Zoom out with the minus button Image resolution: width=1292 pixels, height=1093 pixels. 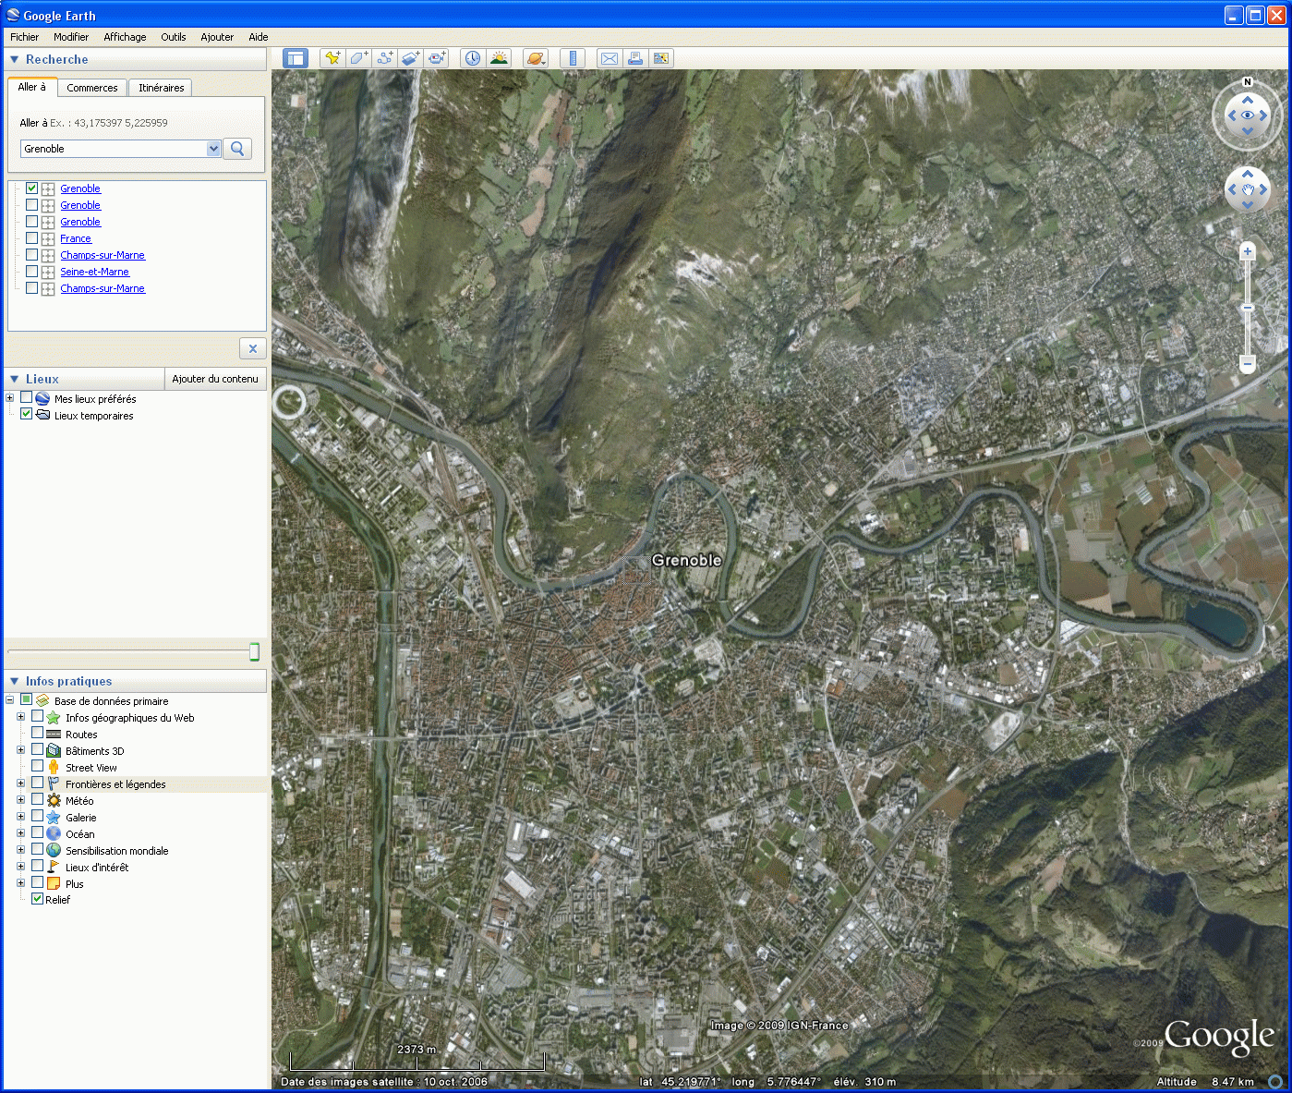pyautogui.click(x=1248, y=364)
